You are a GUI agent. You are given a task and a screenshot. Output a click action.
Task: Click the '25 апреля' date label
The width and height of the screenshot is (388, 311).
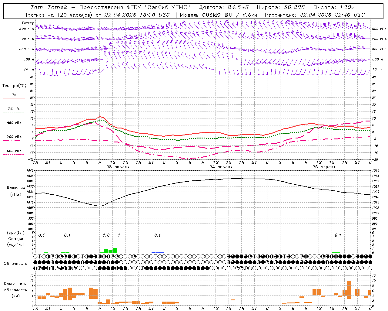pos(324,167)
